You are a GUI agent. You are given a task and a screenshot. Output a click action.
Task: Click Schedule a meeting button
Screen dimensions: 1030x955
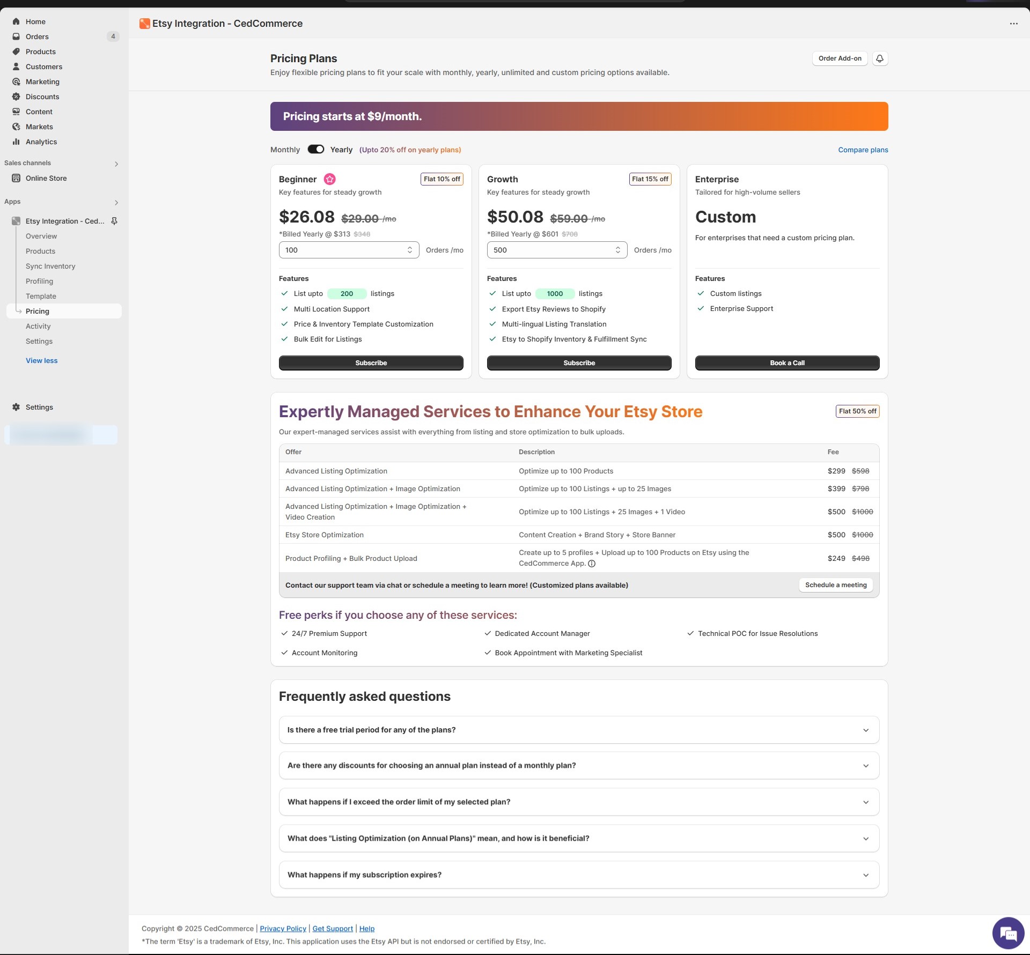tap(836, 585)
